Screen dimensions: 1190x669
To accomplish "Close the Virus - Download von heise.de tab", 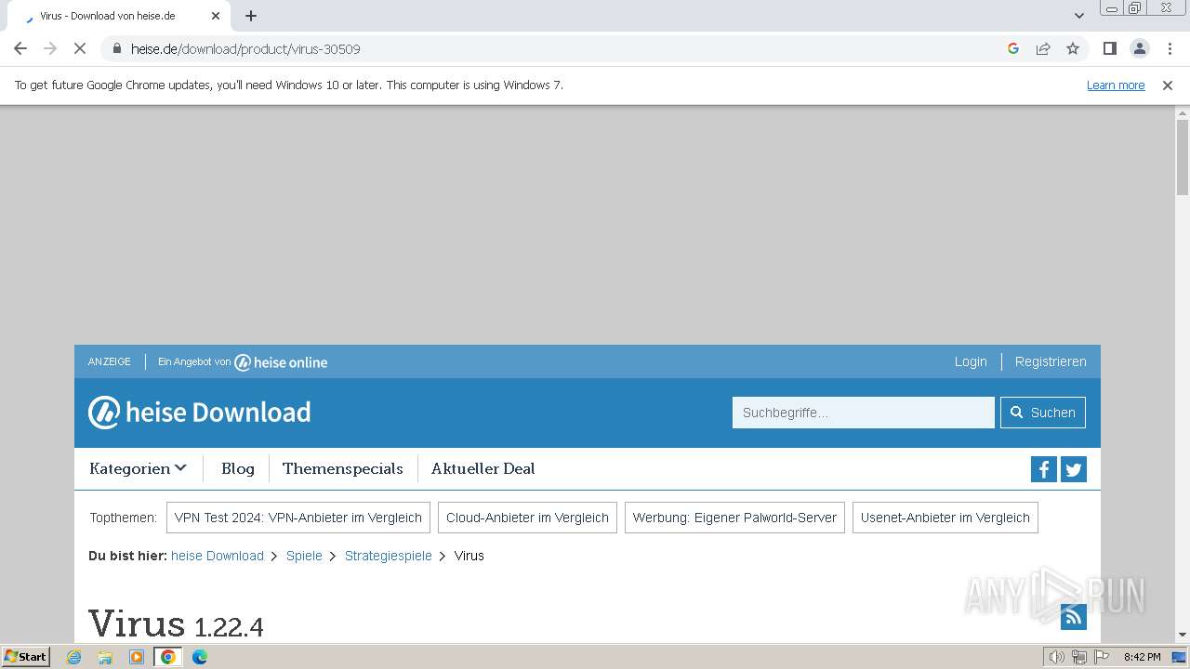I will point(216,16).
